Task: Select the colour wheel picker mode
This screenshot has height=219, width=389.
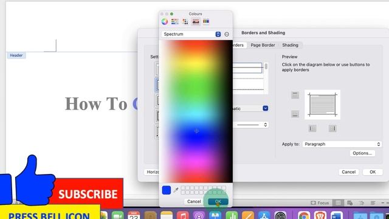Action: coord(165,22)
